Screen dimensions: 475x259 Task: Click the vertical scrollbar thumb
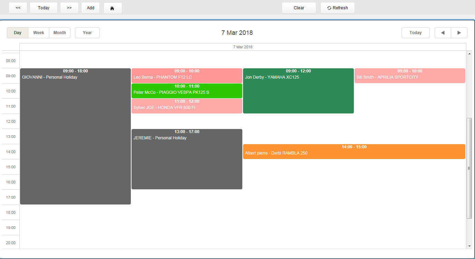point(469,168)
